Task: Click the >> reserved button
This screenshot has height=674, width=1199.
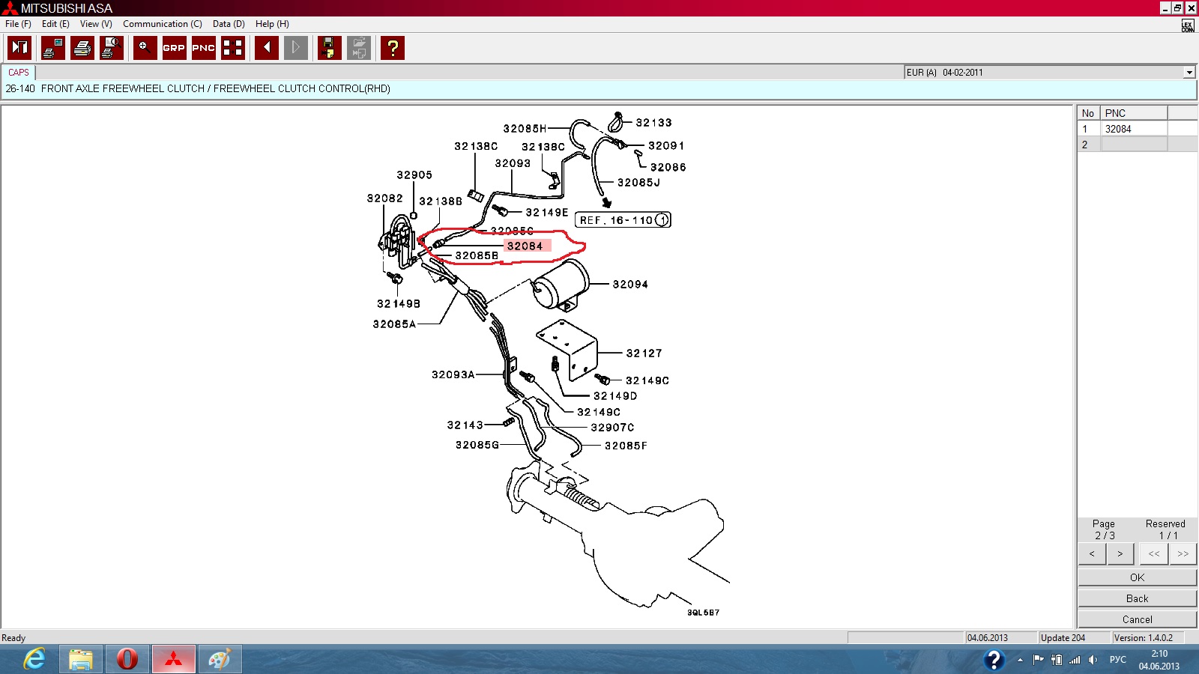Action: point(1183,554)
